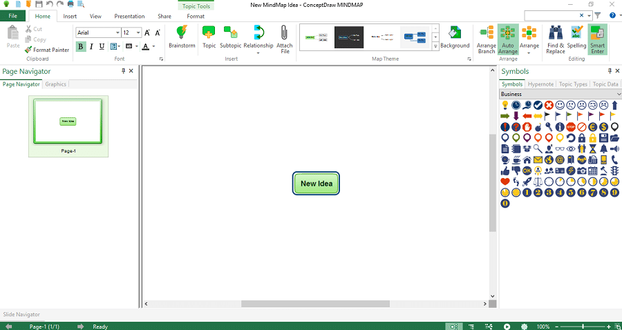Click the zoom slider in status bar
622x330 pixels.
583,327
